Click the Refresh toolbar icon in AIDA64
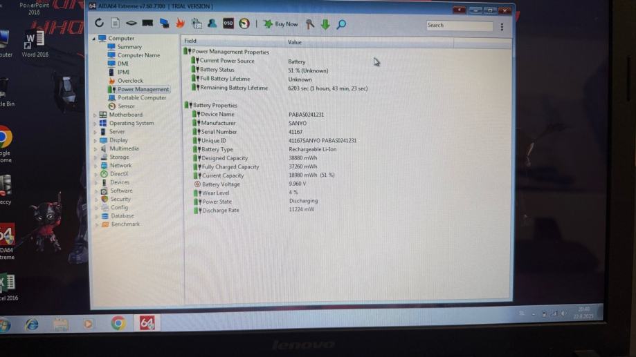 point(100,23)
